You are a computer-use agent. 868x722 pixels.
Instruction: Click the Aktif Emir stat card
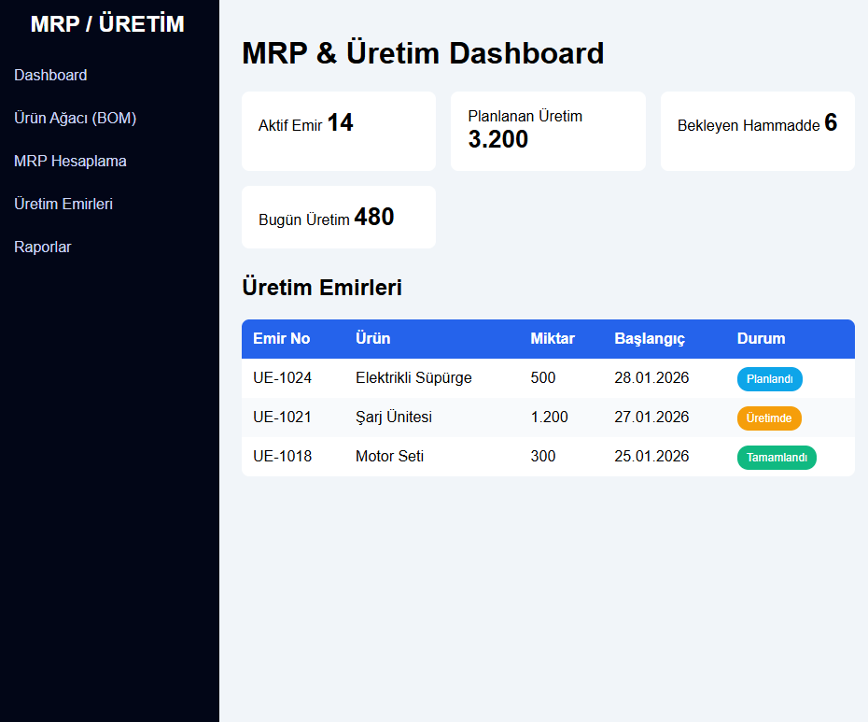click(x=338, y=131)
